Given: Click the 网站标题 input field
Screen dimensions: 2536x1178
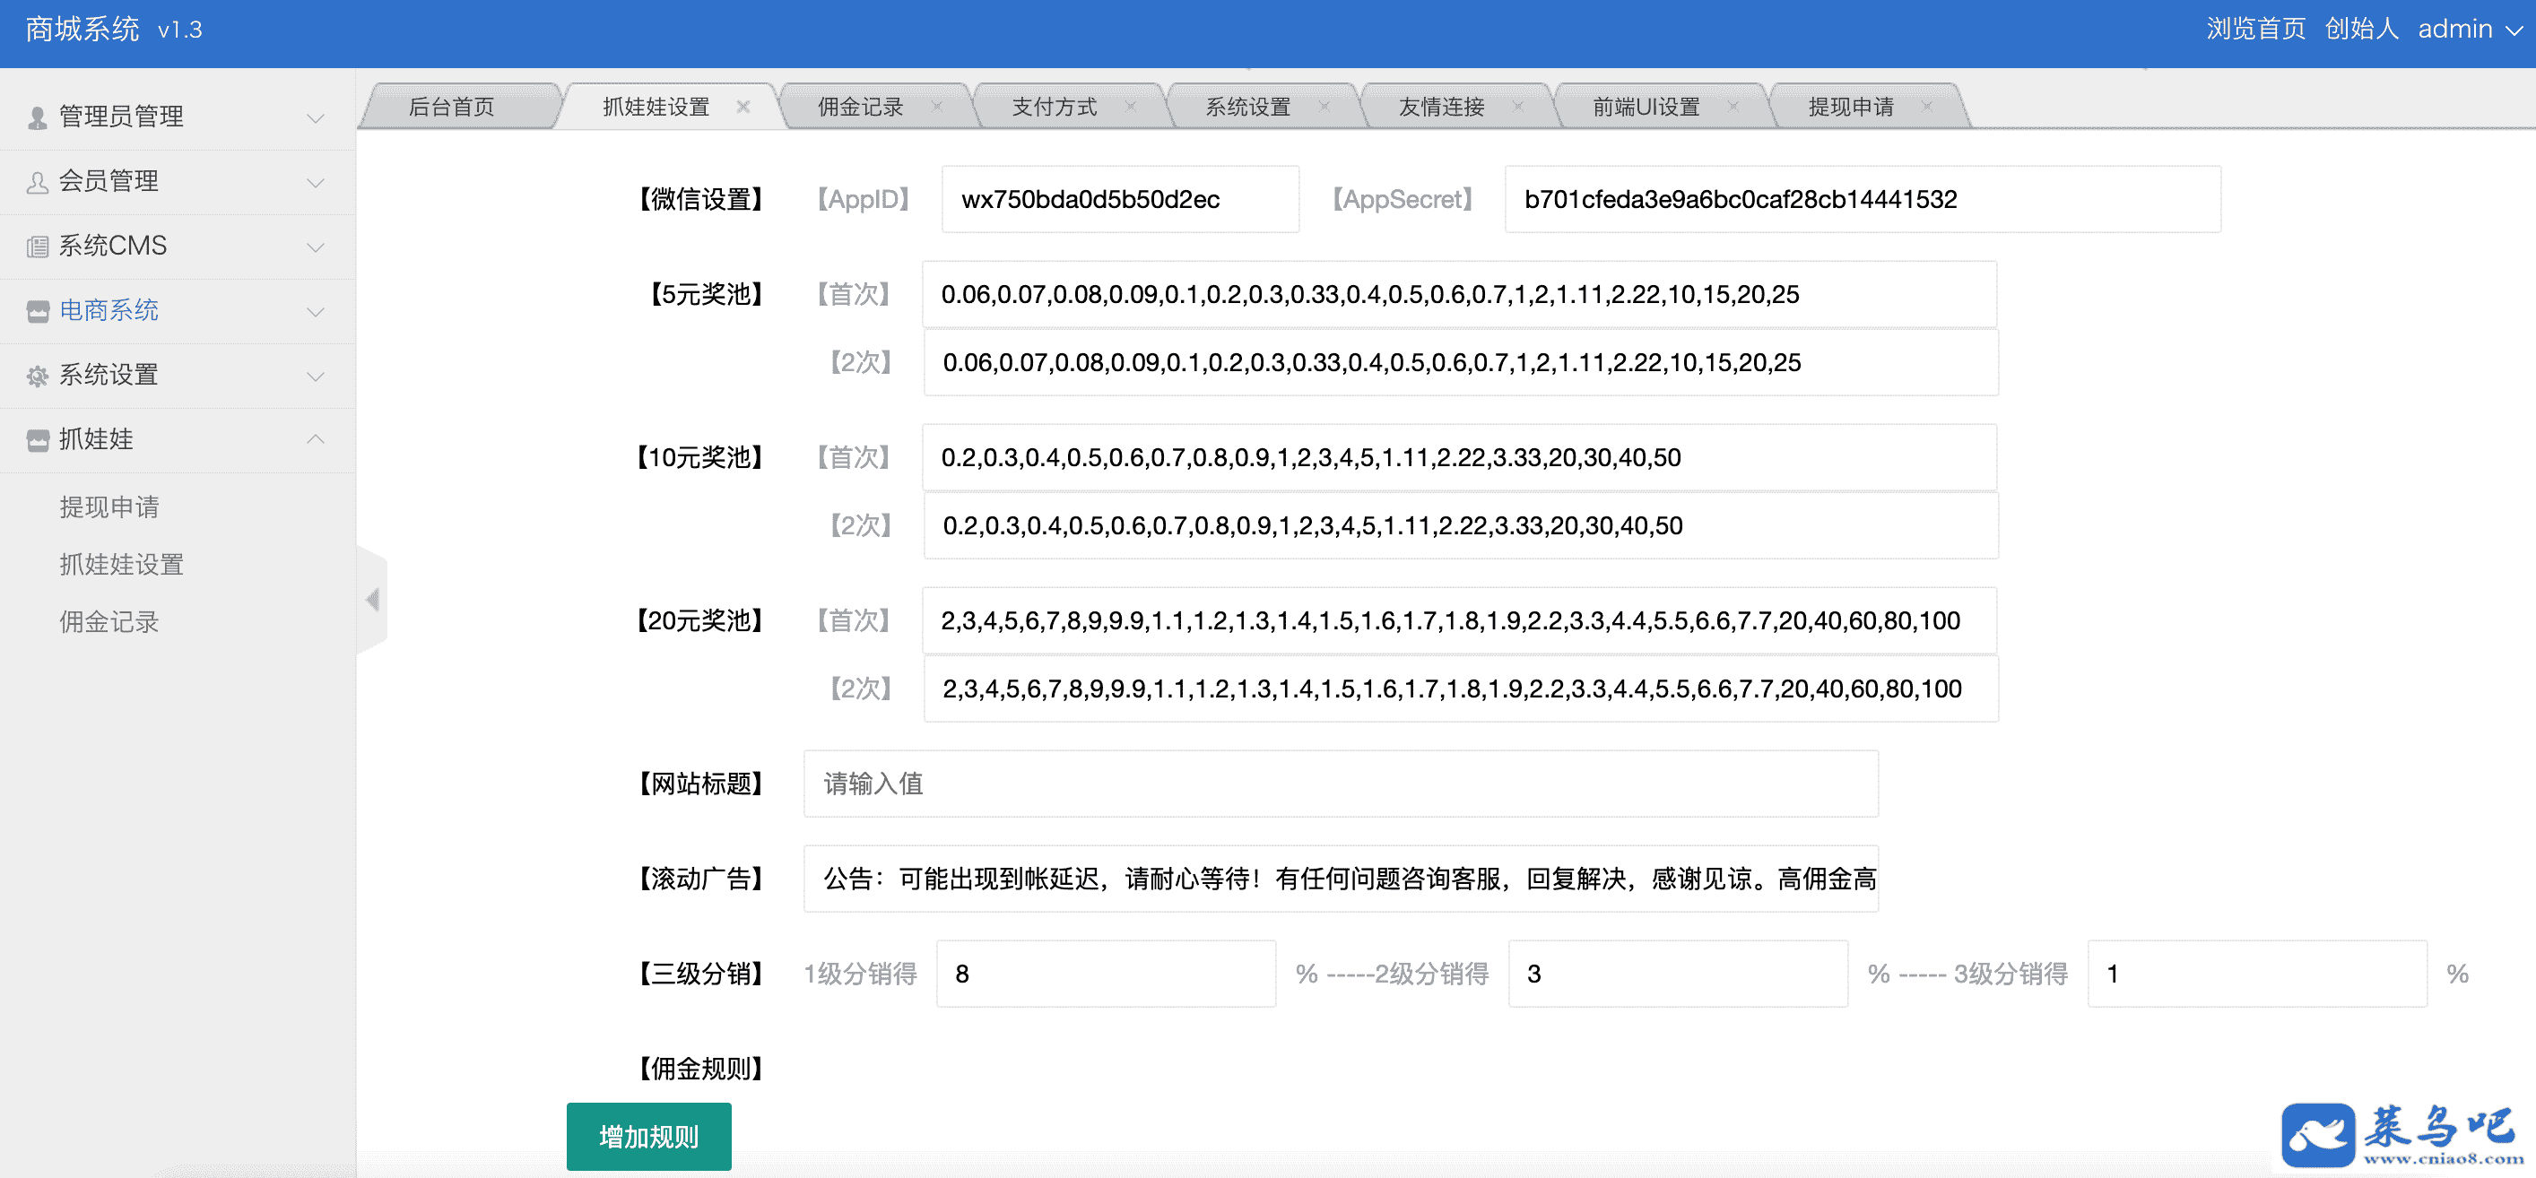Looking at the screenshot, I should point(1340,784).
